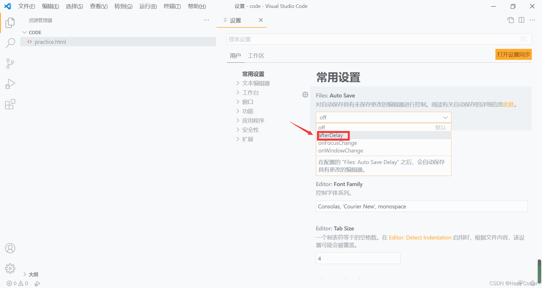Click the Explorer more actions ellipsis
The image size is (542, 288).
coord(206,20)
